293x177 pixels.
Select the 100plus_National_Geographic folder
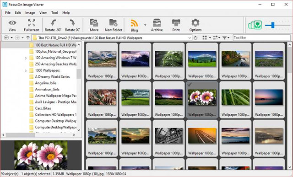[53, 51]
